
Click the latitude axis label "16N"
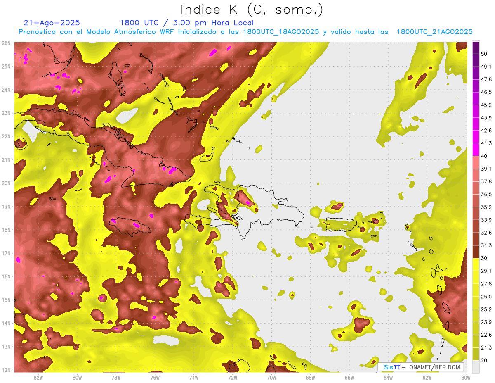[x=6, y=276]
